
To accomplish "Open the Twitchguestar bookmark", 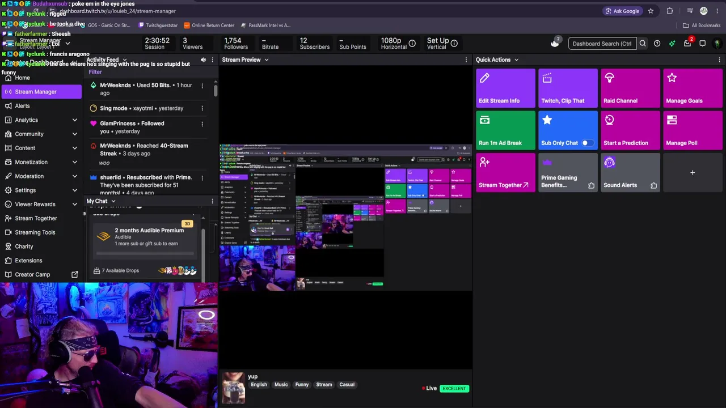I will tap(158, 25).
